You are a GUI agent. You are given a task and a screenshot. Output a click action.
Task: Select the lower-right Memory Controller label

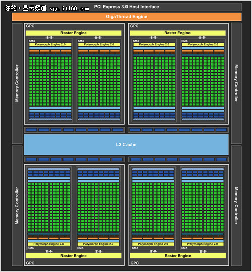[x=236, y=206]
